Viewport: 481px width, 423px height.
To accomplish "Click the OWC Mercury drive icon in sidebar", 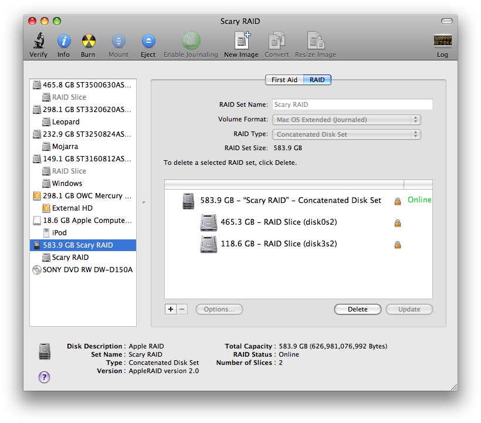I will [37, 196].
